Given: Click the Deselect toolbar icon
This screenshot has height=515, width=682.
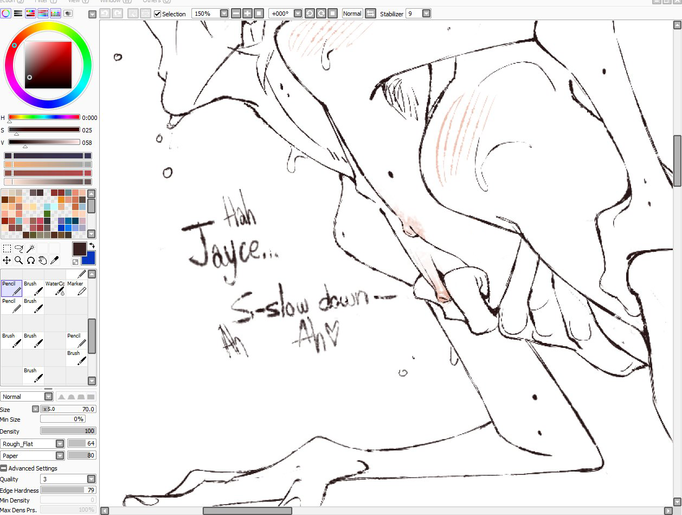Looking at the screenshot, I should click(133, 14).
